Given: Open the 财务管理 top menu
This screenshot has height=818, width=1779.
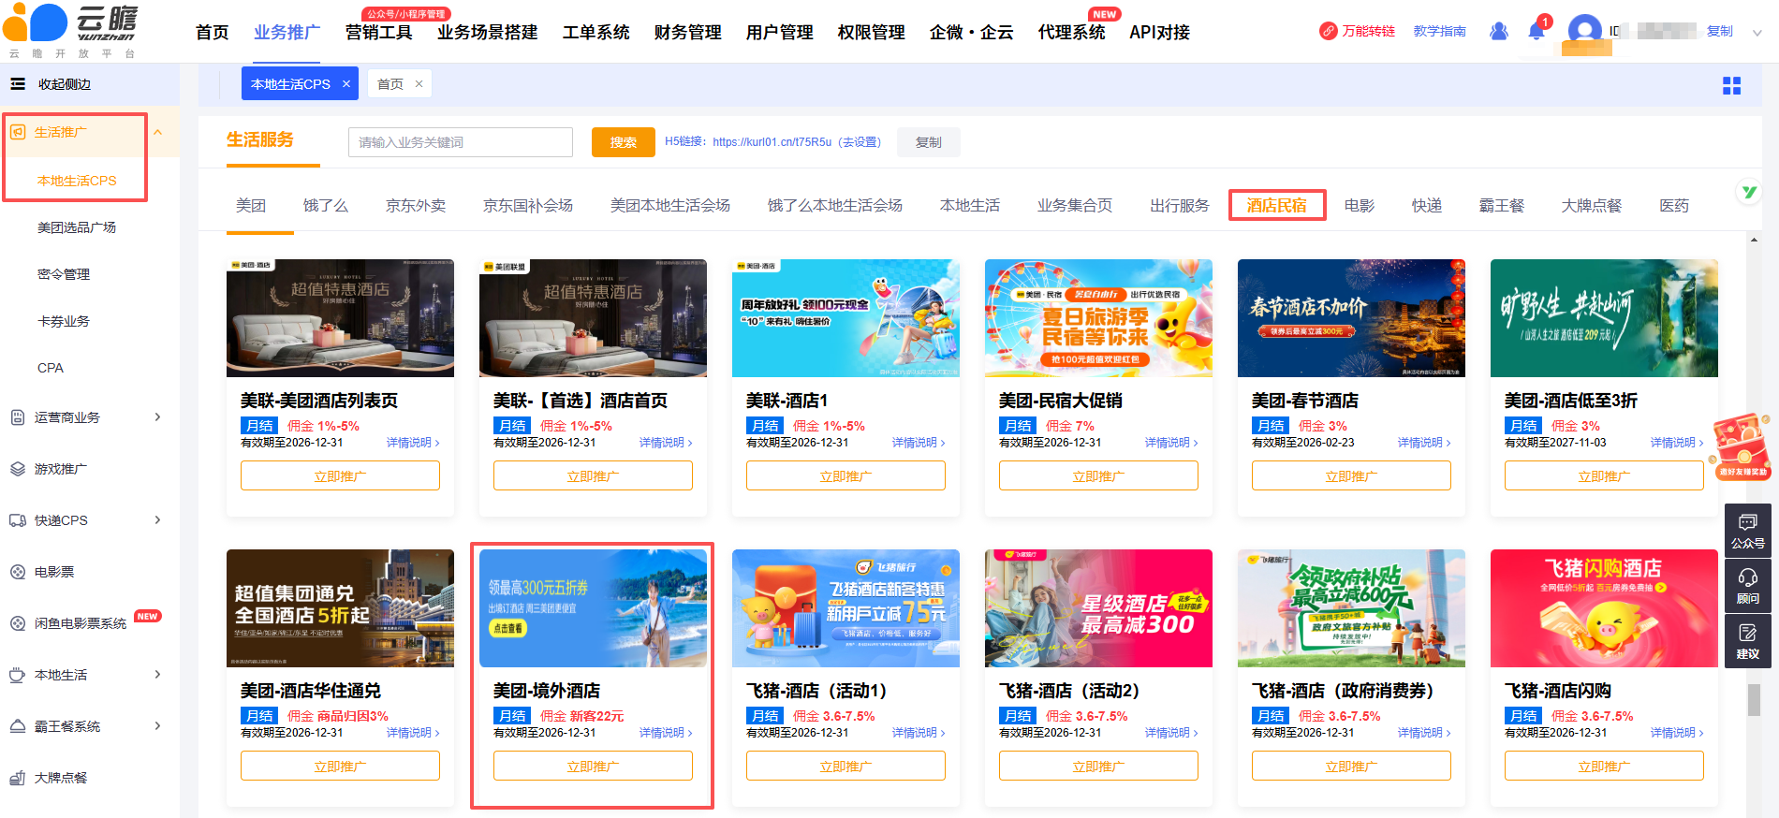Looking at the screenshot, I should 687,33.
